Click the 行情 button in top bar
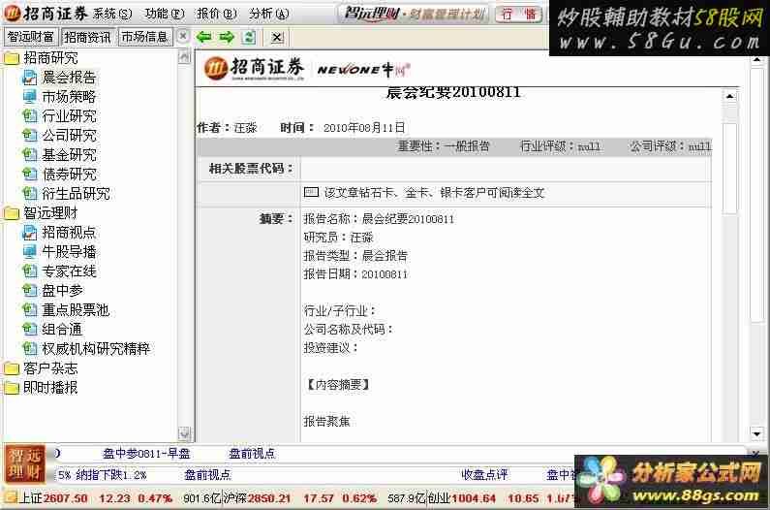Screen dimensions: 770x510 [x=518, y=15]
